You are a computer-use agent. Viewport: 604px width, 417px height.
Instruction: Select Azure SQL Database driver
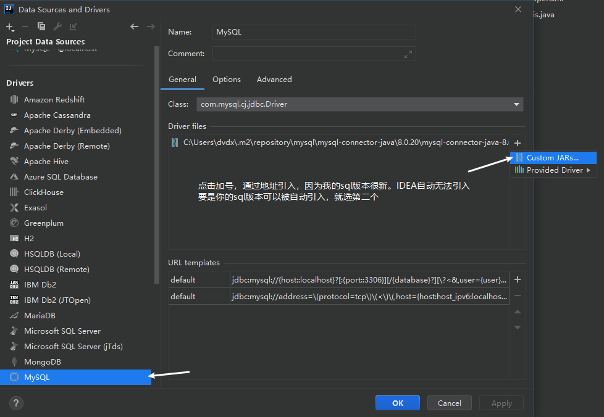[x=75, y=176]
